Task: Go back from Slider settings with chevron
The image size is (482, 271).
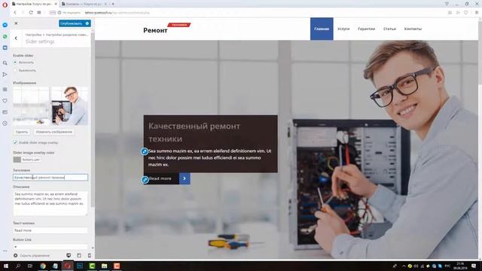Action: click(x=16, y=38)
